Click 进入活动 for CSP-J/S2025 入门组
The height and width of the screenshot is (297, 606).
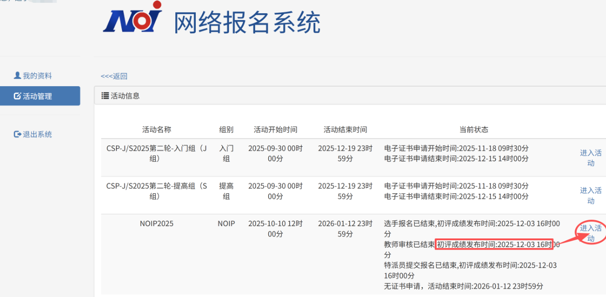click(x=590, y=158)
